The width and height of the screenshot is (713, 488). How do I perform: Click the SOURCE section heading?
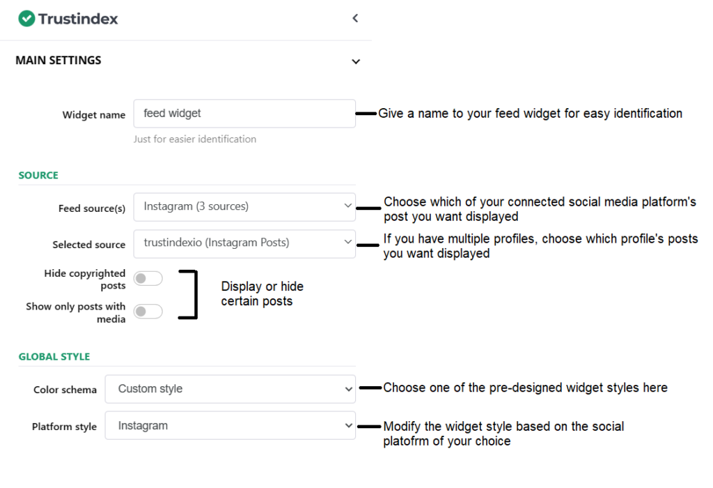click(x=38, y=176)
